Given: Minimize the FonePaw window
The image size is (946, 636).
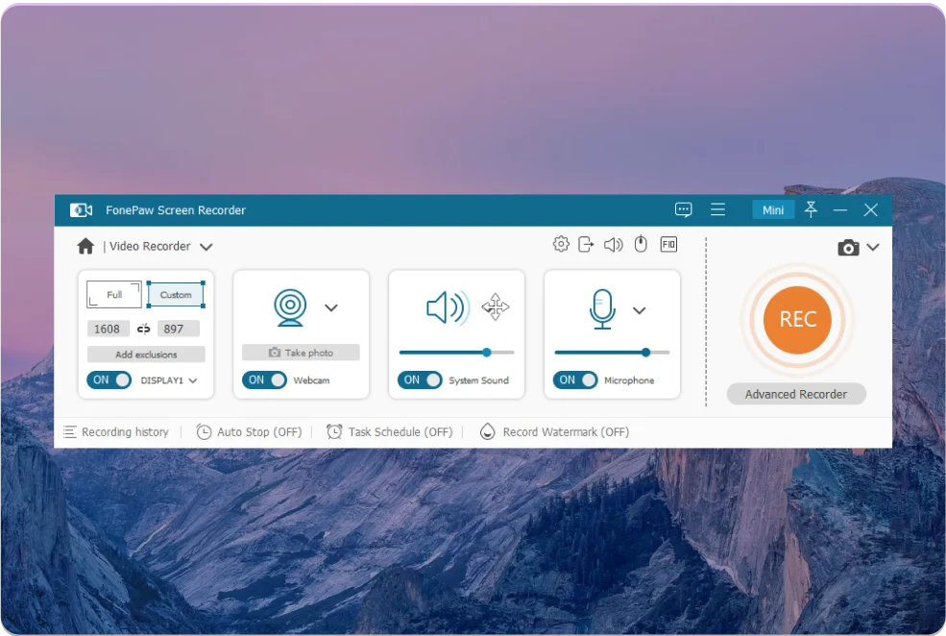Looking at the screenshot, I should (839, 210).
